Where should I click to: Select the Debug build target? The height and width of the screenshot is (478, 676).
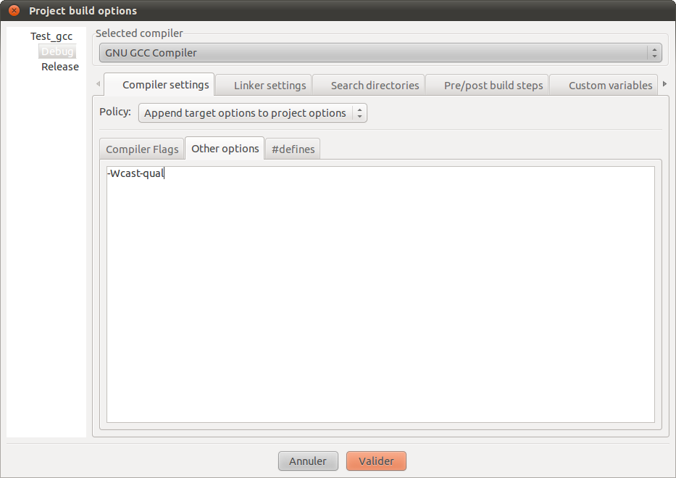point(57,51)
